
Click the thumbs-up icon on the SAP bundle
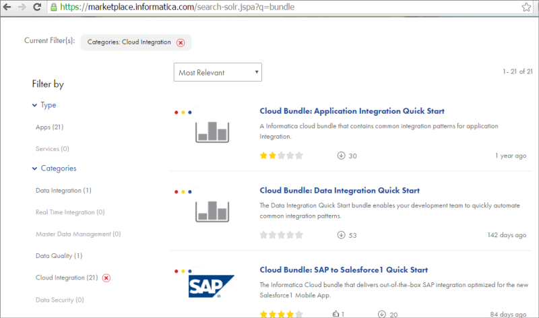[336, 314]
